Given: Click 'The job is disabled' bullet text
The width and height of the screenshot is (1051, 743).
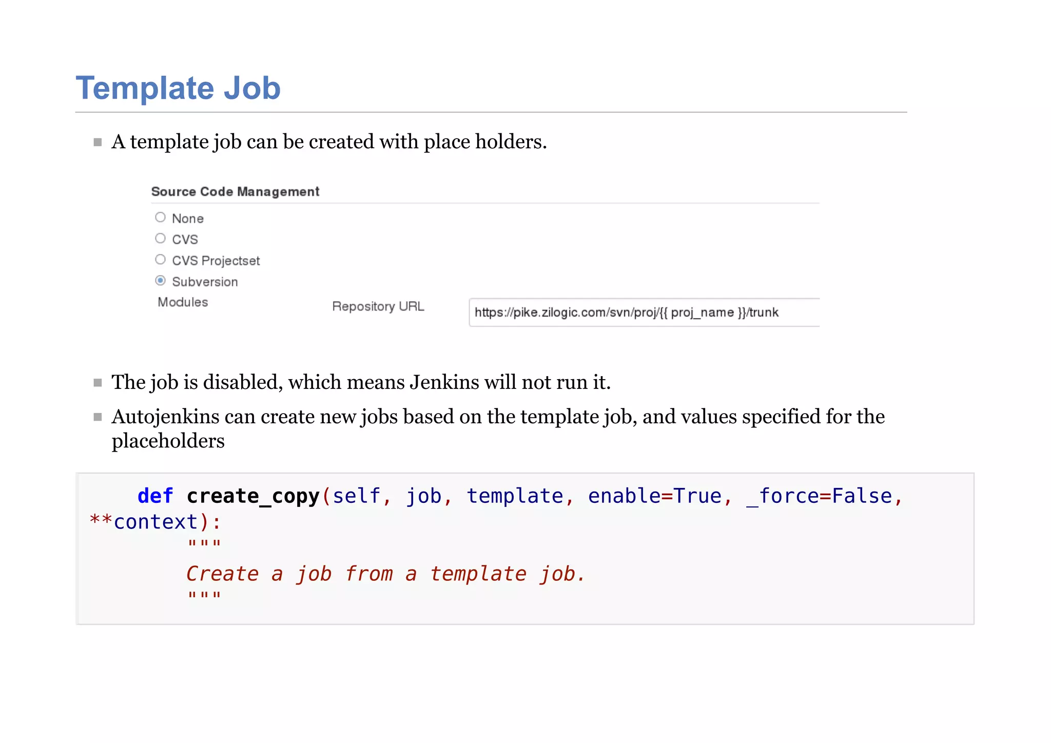Looking at the screenshot, I should point(361,382).
